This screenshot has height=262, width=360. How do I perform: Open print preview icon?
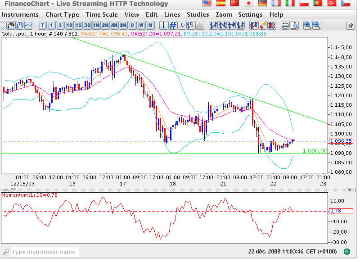294,25
